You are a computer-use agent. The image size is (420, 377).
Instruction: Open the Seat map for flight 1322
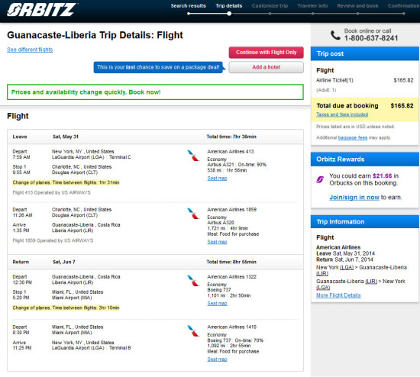click(217, 304)
